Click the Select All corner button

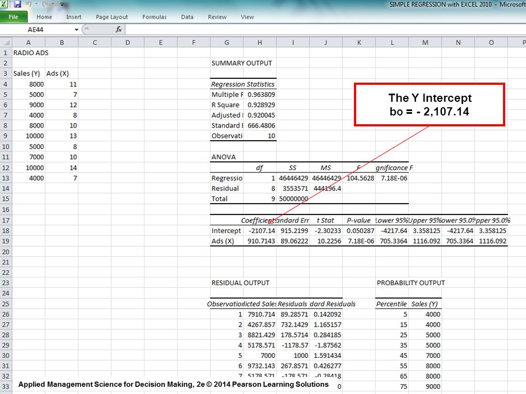point(6,43)
